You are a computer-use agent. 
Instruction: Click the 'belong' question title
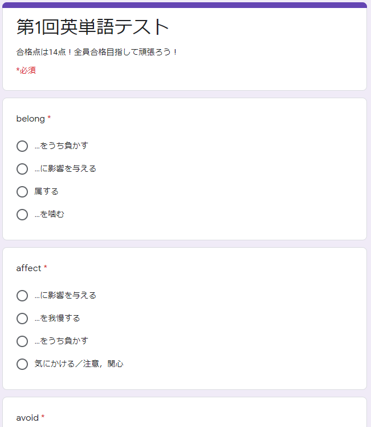[30, 119]
